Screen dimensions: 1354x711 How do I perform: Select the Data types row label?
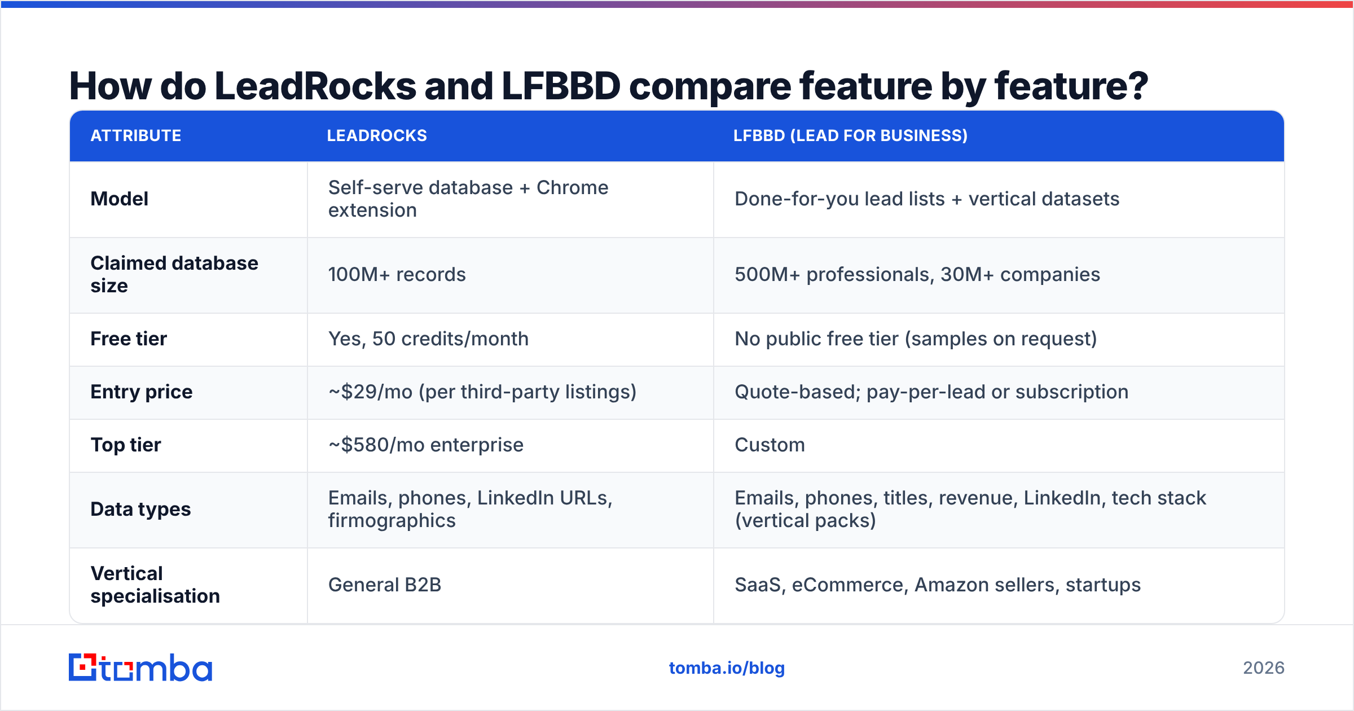tap(140, 509)
